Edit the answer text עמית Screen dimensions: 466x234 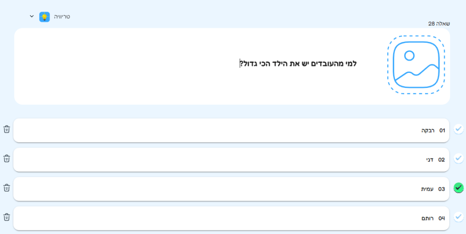coord(427,189)
